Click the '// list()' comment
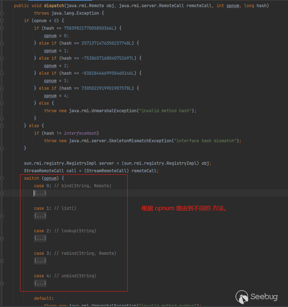The width and height of the screenshot is (288, 307). pos(65,208)
